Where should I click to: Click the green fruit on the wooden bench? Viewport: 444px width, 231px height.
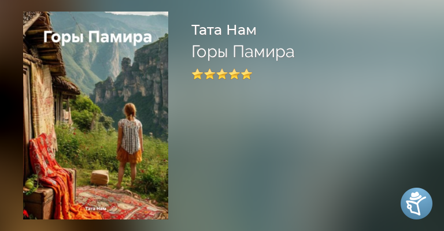[x=29, y=184]
